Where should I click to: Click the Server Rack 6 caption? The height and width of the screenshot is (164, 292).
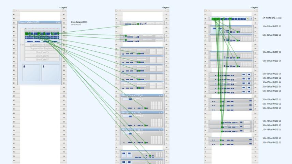(76, 25)
